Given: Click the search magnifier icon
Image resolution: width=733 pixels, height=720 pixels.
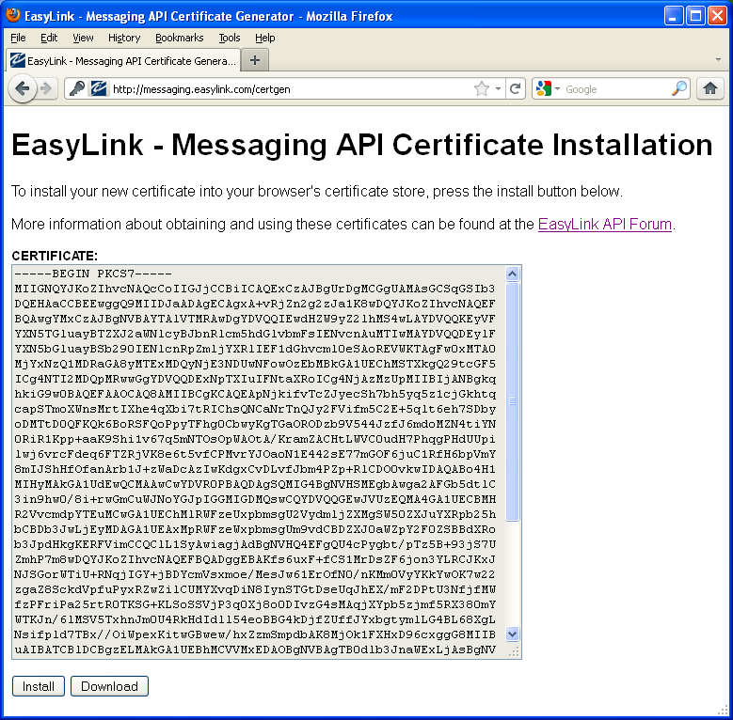Looking at the screenshot, I should 678,88.
